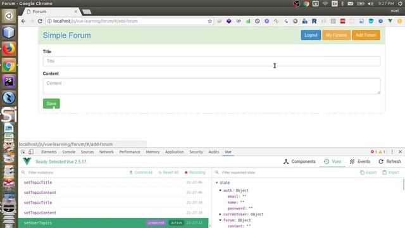The width and height of the screenshot is (405, 228).
Task: Click Commit All mutations
Action: [140, 172]
